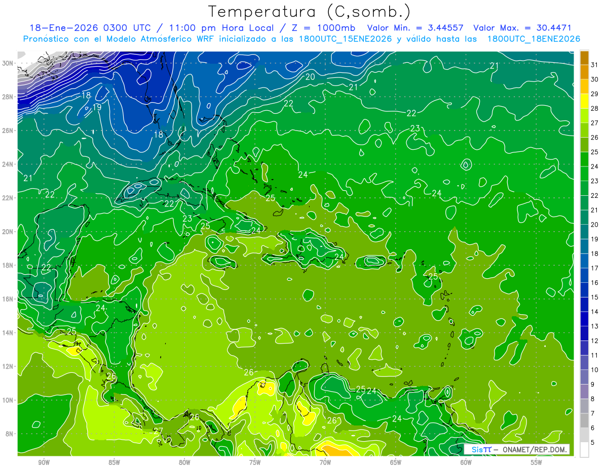
Task: Click the white legend swatch below 5
Action: point(584,450)
